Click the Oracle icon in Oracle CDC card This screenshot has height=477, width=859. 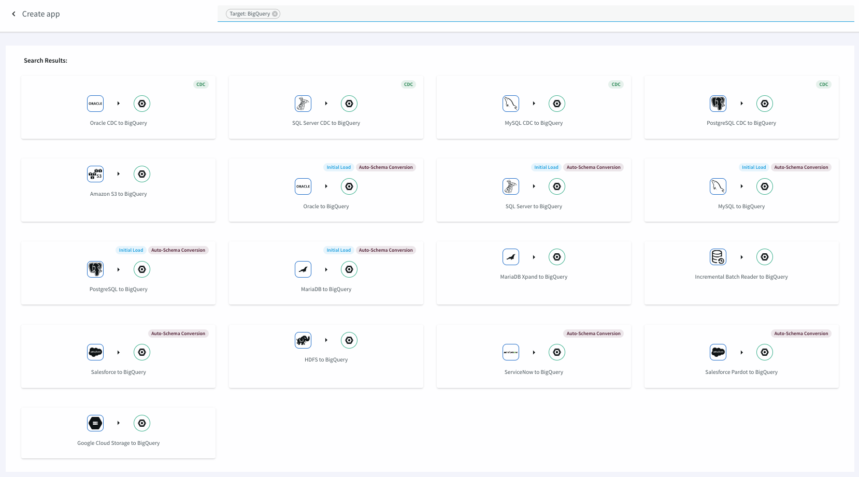[x=95, y=104]
